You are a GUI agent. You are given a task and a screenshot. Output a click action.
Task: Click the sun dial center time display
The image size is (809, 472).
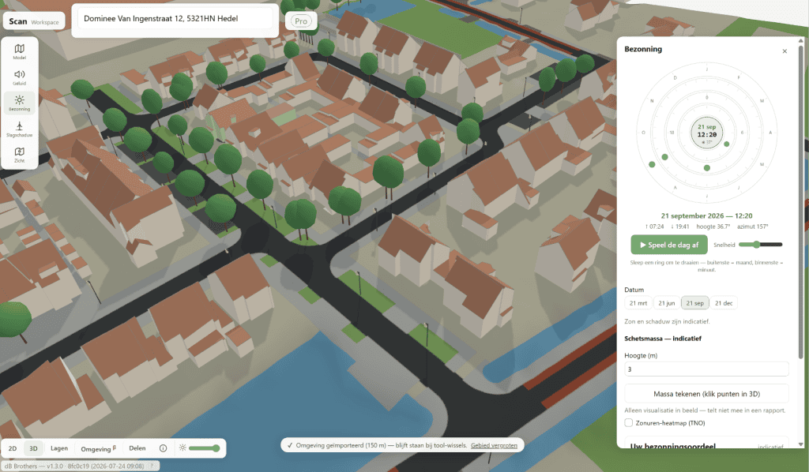tap(707, 133)
